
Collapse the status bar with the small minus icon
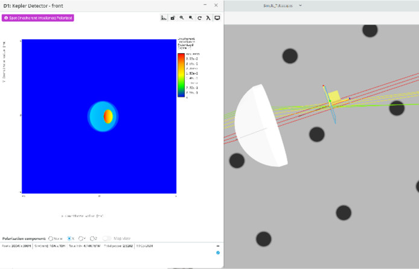point(218,245)
